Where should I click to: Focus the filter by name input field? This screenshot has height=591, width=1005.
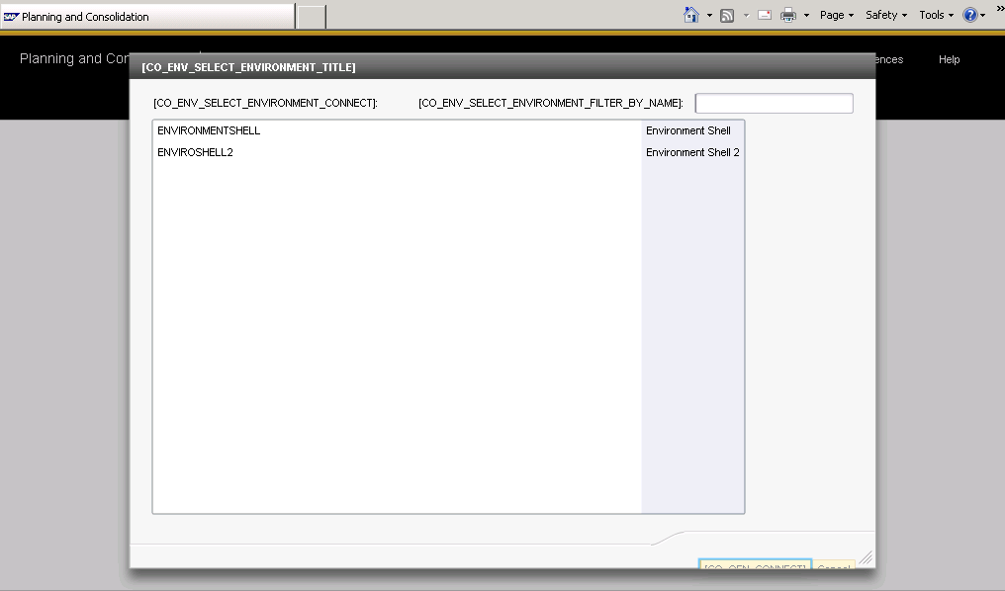pyautogui.click(x=775, y=103)
